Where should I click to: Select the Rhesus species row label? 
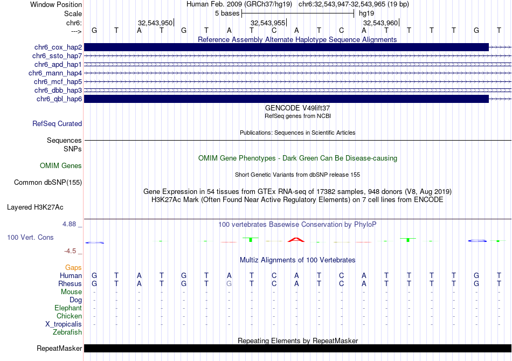point(70,283)
